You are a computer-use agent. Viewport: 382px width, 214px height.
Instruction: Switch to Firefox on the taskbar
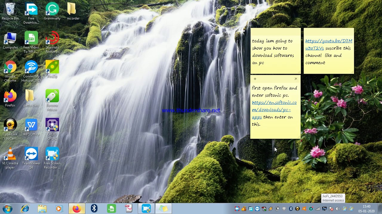coord(76,209)
